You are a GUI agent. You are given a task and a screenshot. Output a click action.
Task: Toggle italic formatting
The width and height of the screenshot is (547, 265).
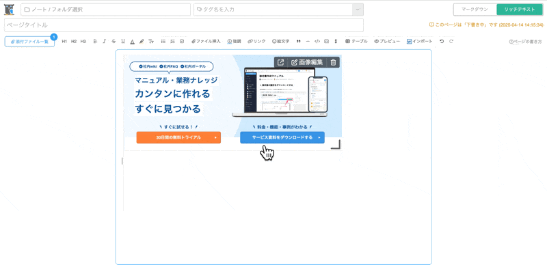pyautogui.click(x=104, y=41)
